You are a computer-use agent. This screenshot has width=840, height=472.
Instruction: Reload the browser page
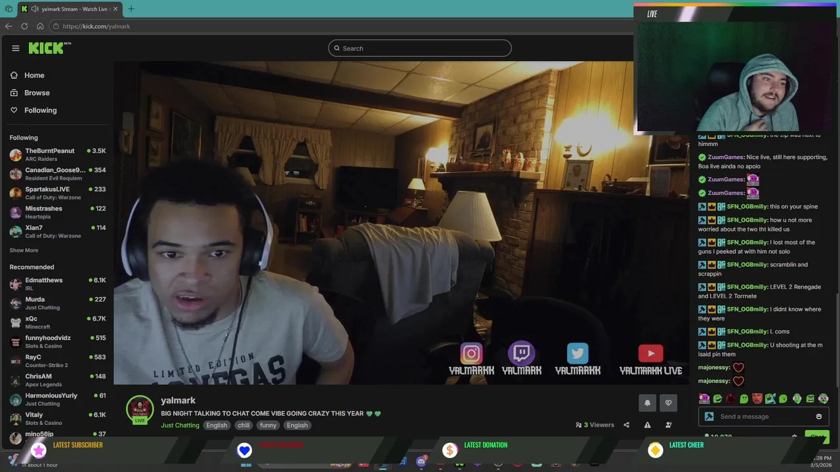click(x=24, y=26)
